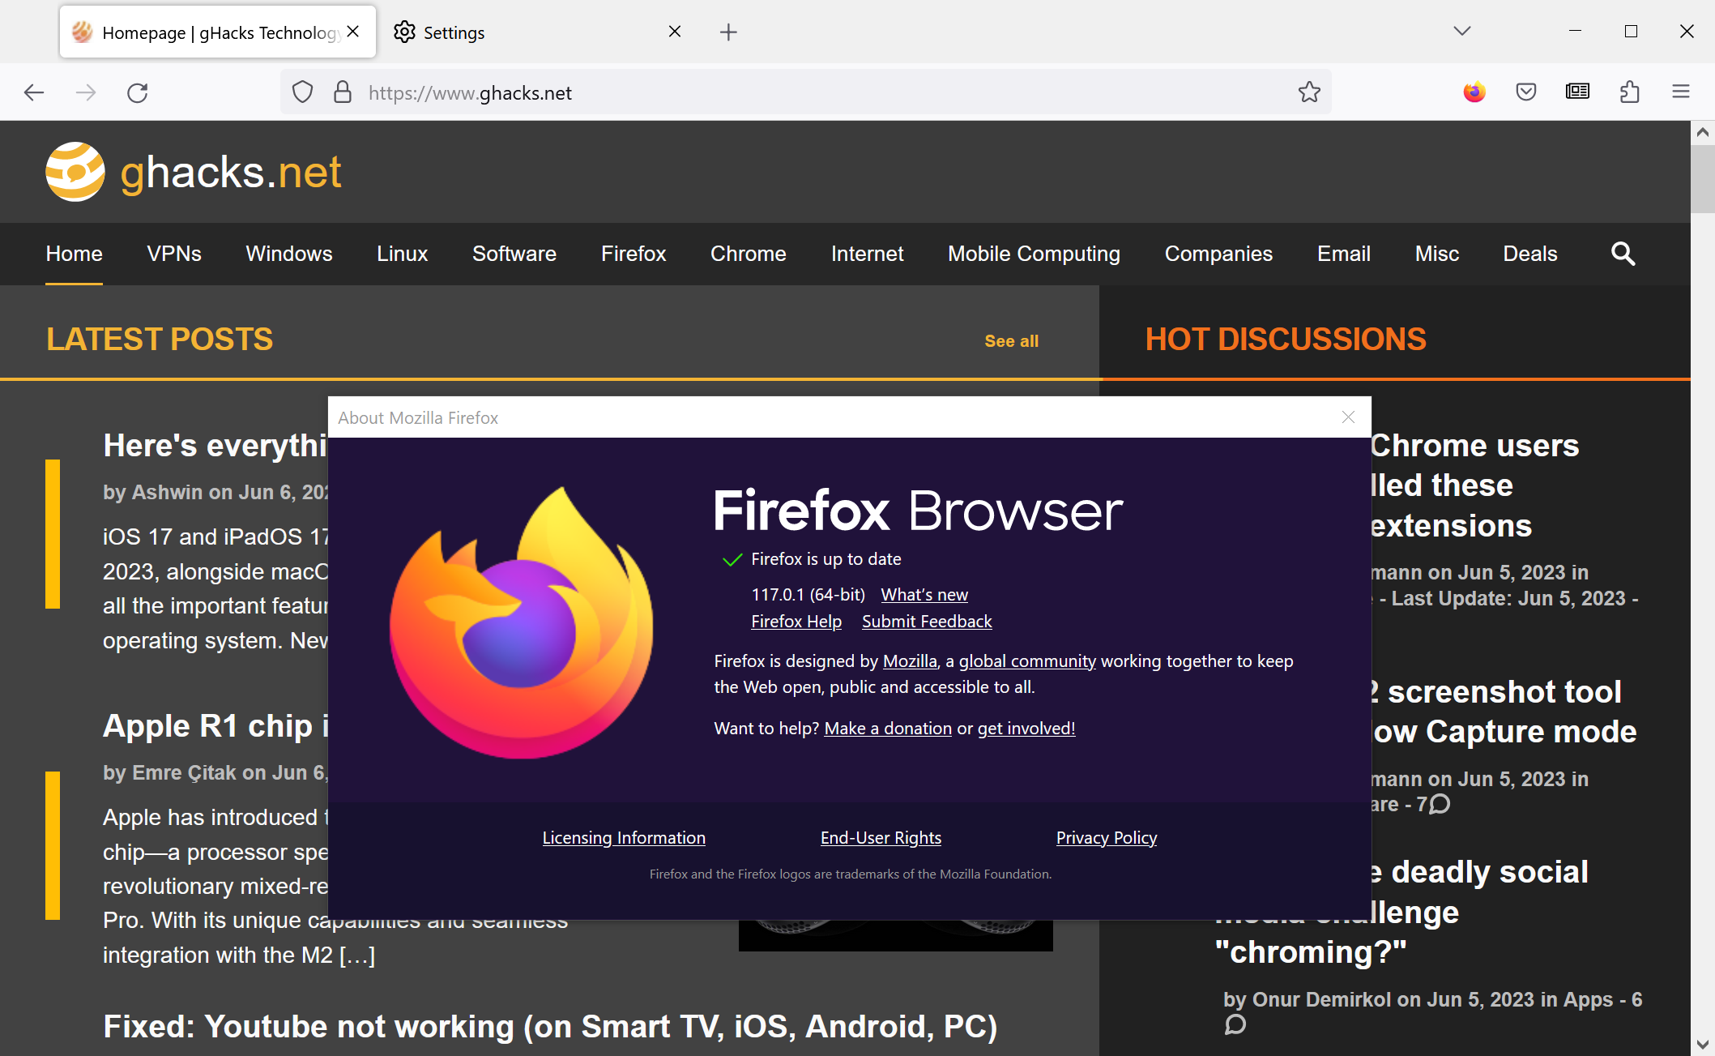1715x1056 pixels.
Task: Click 'What's new' link in Firefox dialog
Action: pyautogui.click(x=923, y=594)
